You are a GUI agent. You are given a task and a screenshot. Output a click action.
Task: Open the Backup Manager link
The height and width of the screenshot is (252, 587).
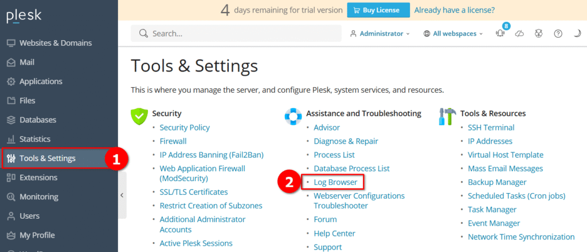[497, 183]
